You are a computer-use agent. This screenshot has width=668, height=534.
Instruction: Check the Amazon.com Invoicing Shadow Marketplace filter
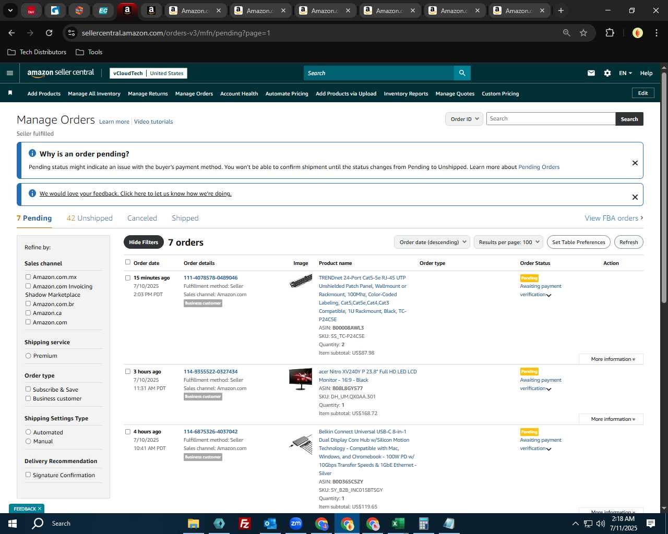28,286
